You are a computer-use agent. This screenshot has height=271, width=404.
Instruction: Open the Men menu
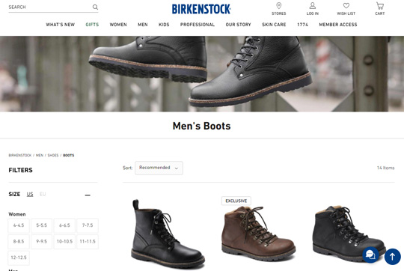142,25
